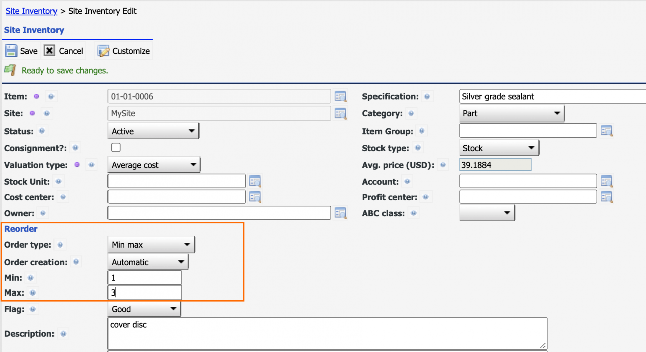The height and width of the screenshot is (352, 646).
Task: Open the lookup icon beside Site field
Action: pos(340,113)
